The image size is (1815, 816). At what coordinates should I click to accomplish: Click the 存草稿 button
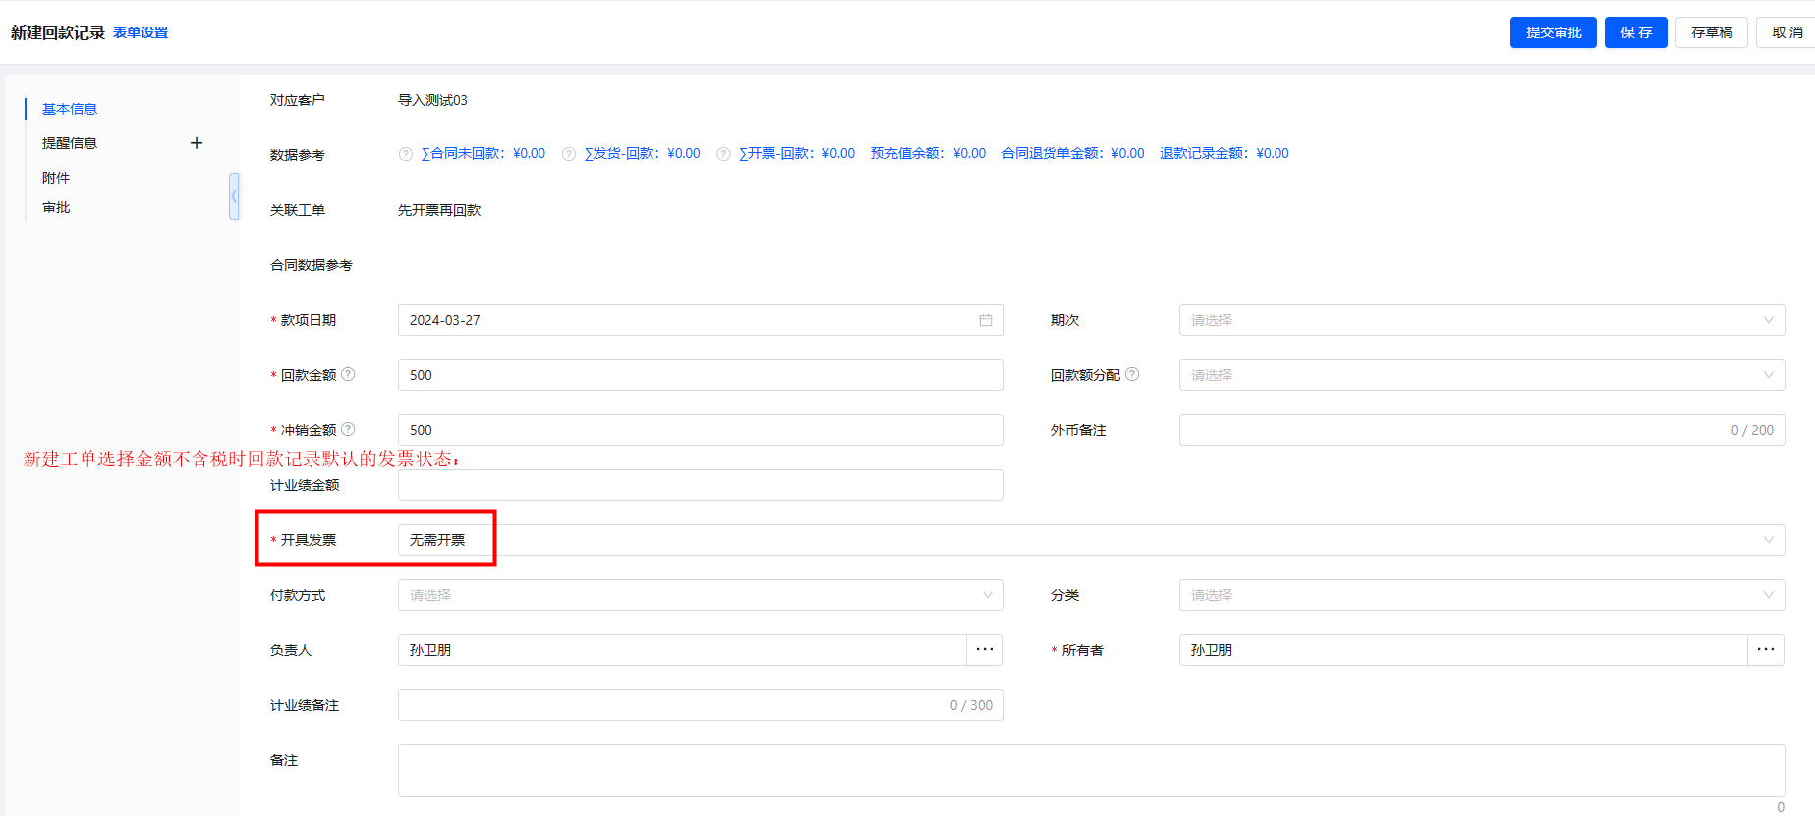click(x=1712, y=32)
